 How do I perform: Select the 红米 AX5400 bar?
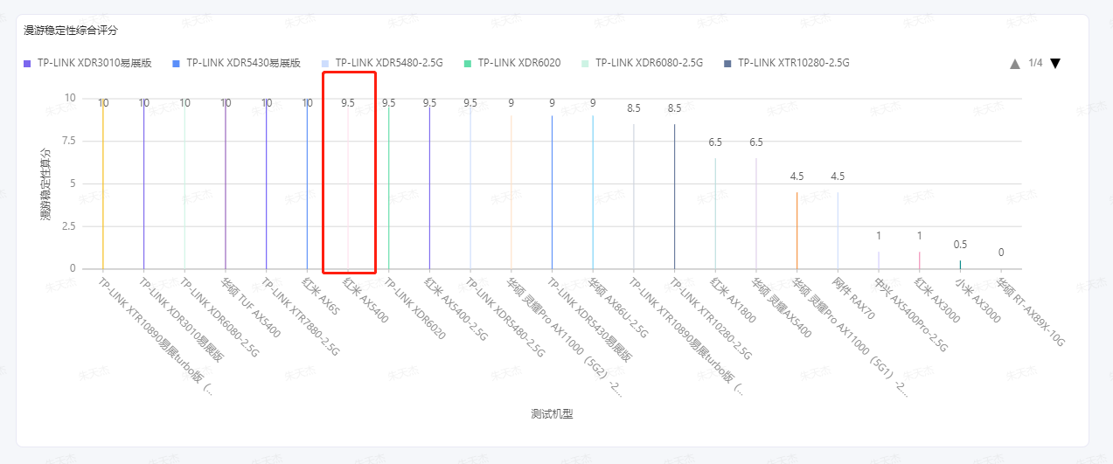(348, 188)
